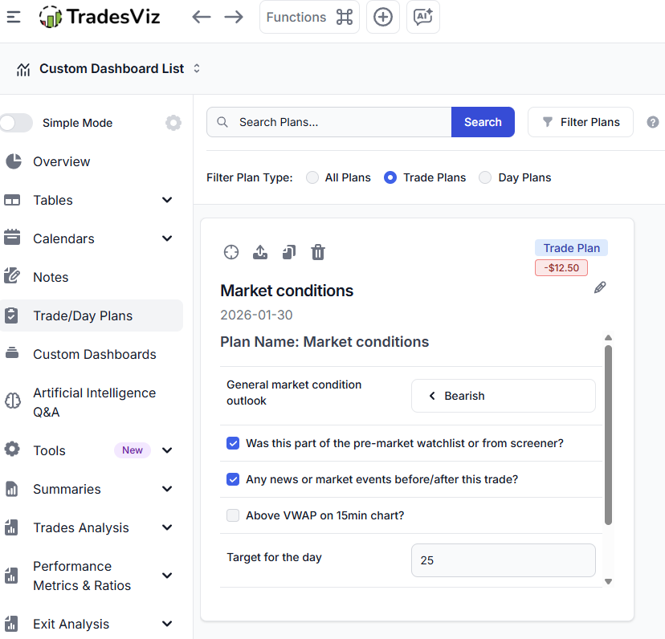Toggle the pre-market watchlist checkbox
Screen dimensions: 665x639
(x=233, y=443)
